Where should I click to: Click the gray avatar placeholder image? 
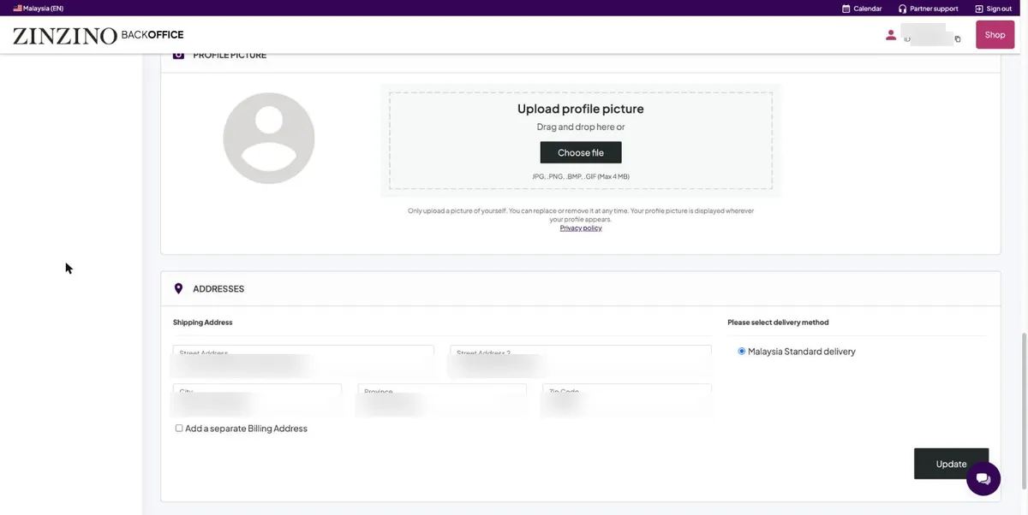(269, 139)
